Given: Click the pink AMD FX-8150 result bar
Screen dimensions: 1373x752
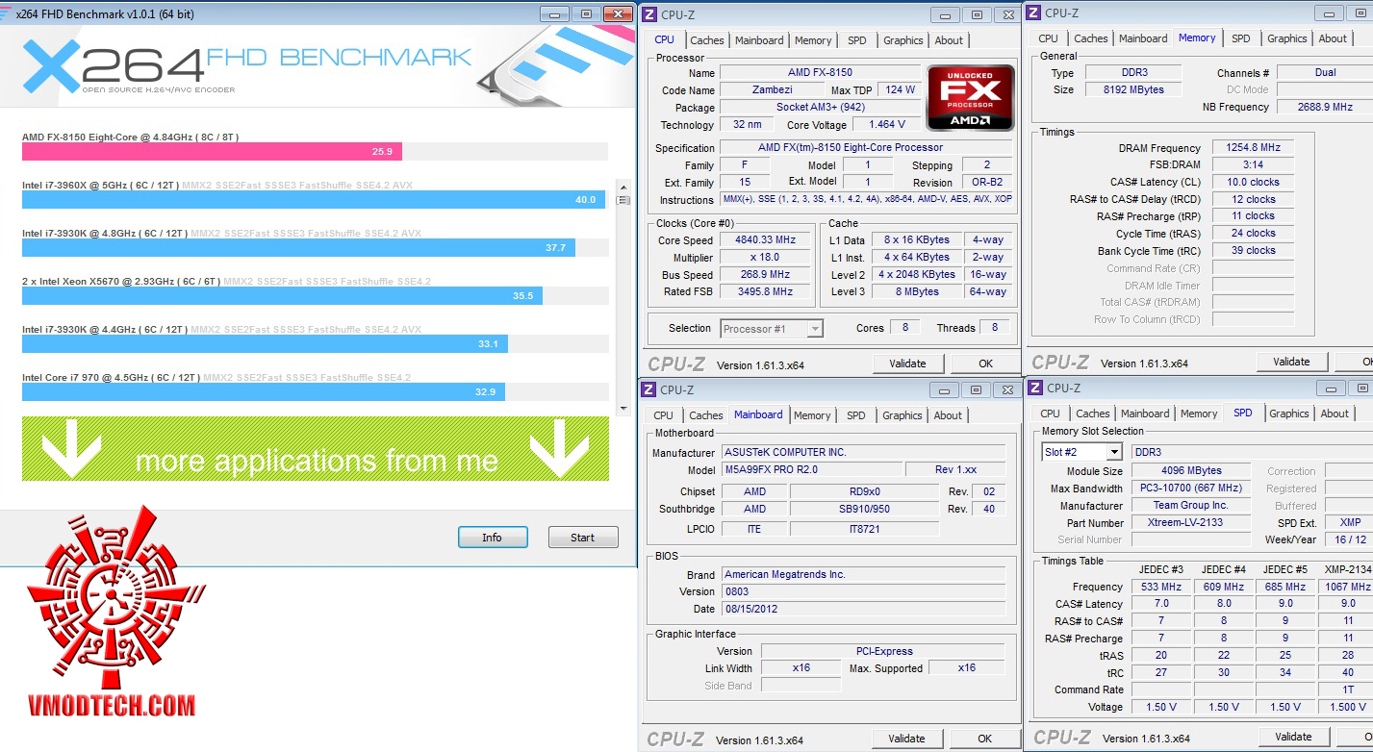Looking at the screenshot, I should [x=212, y=151].
